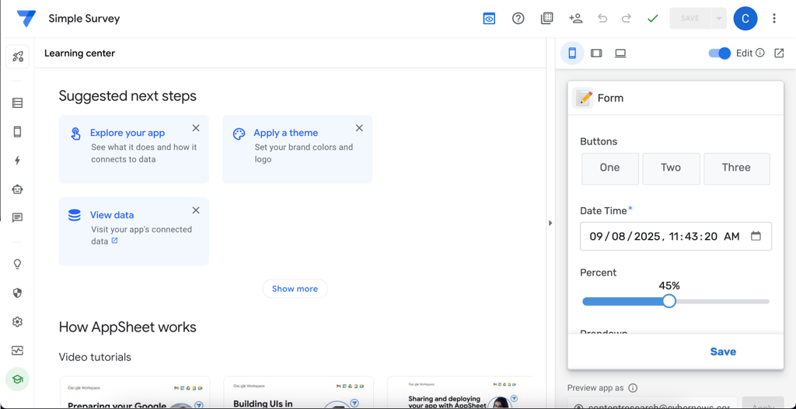Open the three-dot more options menu
The image size is (796, 409).
774,19
